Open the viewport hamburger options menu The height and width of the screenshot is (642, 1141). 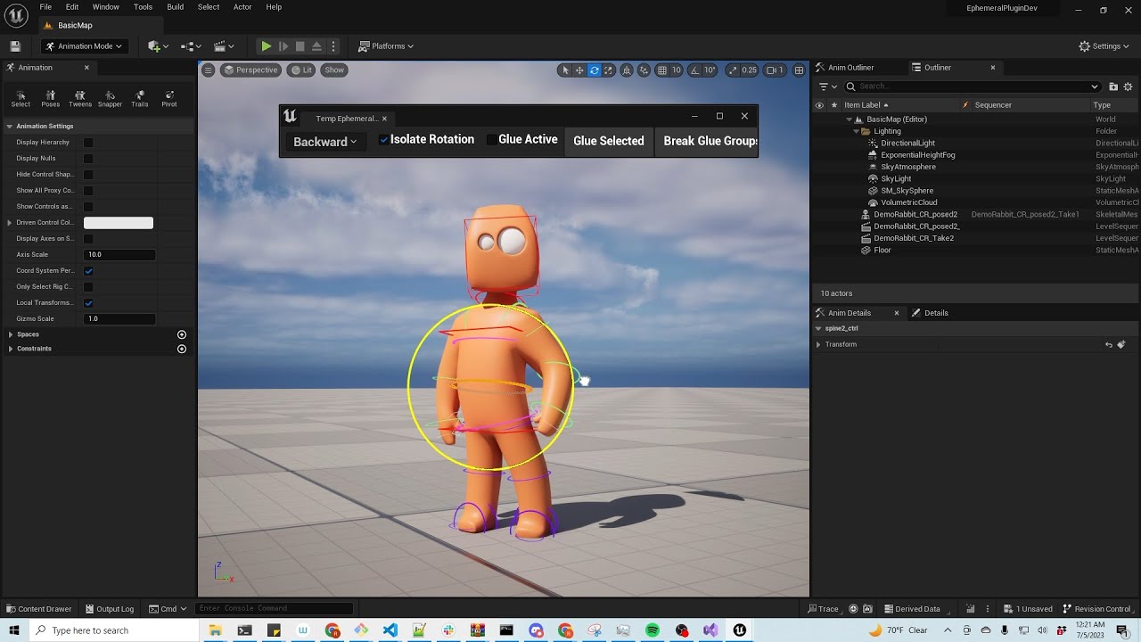click(208, 70)
